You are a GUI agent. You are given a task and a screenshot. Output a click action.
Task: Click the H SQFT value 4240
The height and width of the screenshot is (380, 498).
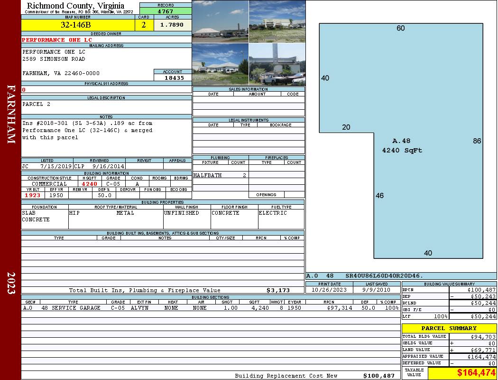(89, 184)
